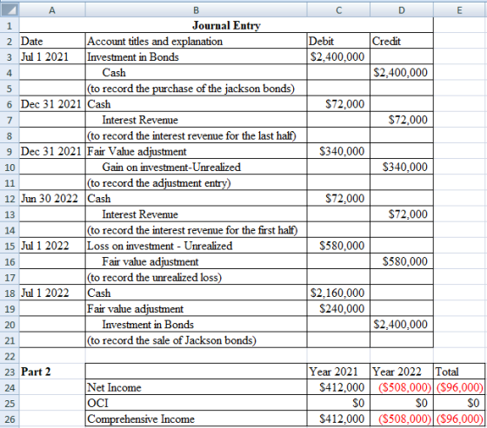Select column D header
Image resolution: width=487 pixels, height=428 pixels.
point(402,10)
